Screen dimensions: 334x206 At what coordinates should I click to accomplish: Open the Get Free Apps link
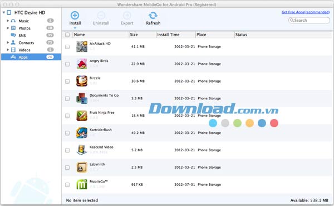coord(306,12)
